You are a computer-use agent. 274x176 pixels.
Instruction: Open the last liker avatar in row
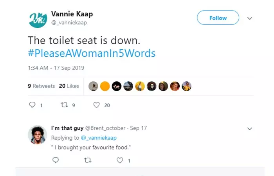pyautogui.click(x=187, y=86)
